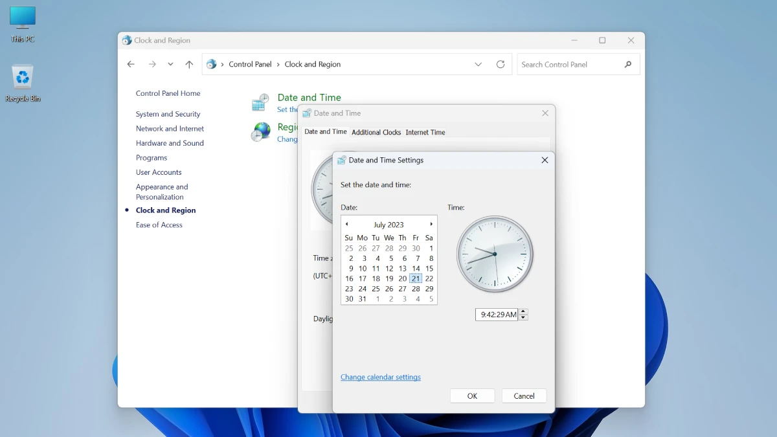Click Cancel in Date and Time Settings
The height and width of the screenshot is (437, 777).
[524, 396]
